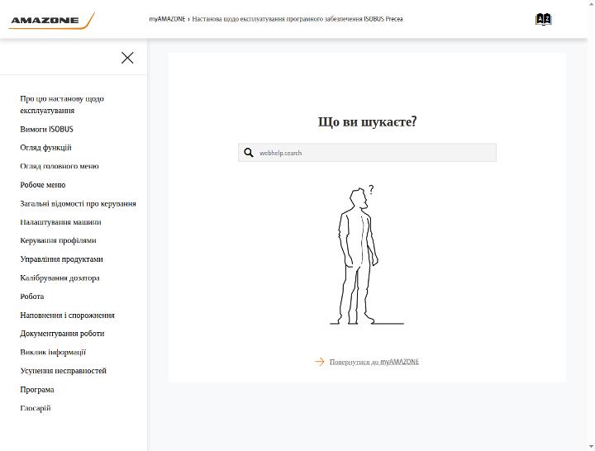Open the Глосарій entry
This screenshot has height=451, width=595.
pyautogui.click(x=35, y=408)
